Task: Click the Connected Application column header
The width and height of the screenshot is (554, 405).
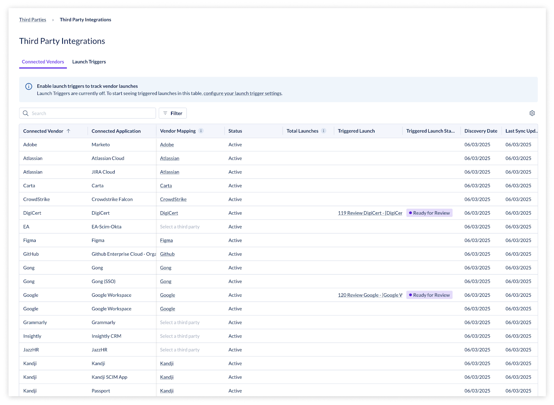Action: tap(116, 131)
